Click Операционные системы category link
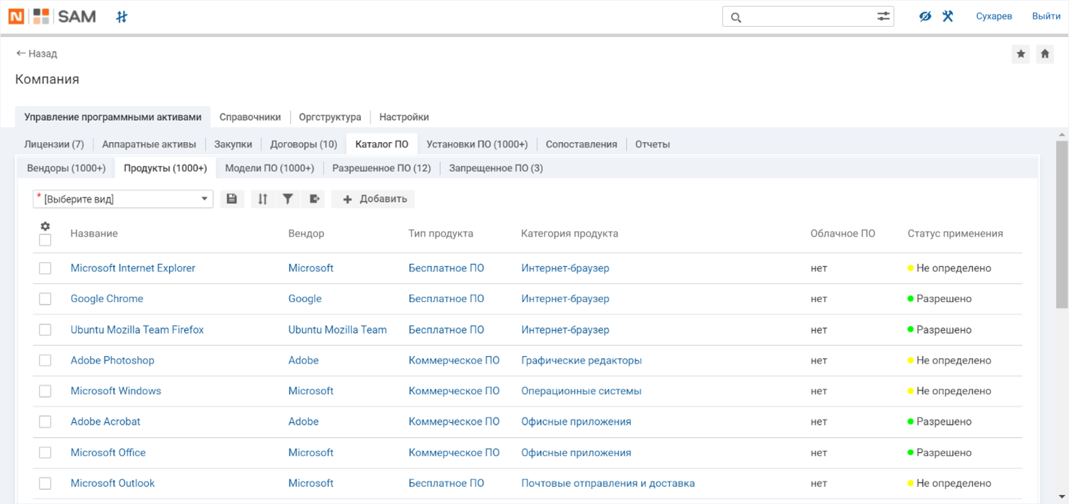 click(581, 391)
